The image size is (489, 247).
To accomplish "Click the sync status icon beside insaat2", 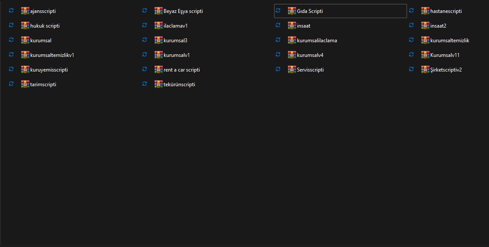I will point(411,25).
